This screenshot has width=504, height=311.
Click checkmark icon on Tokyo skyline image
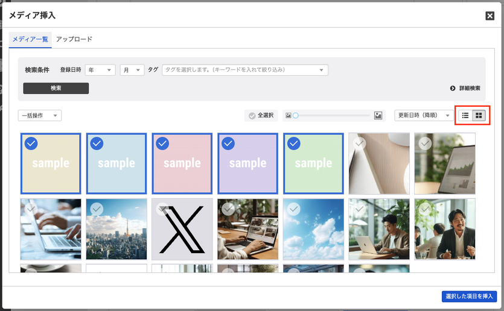pos(97,209)
